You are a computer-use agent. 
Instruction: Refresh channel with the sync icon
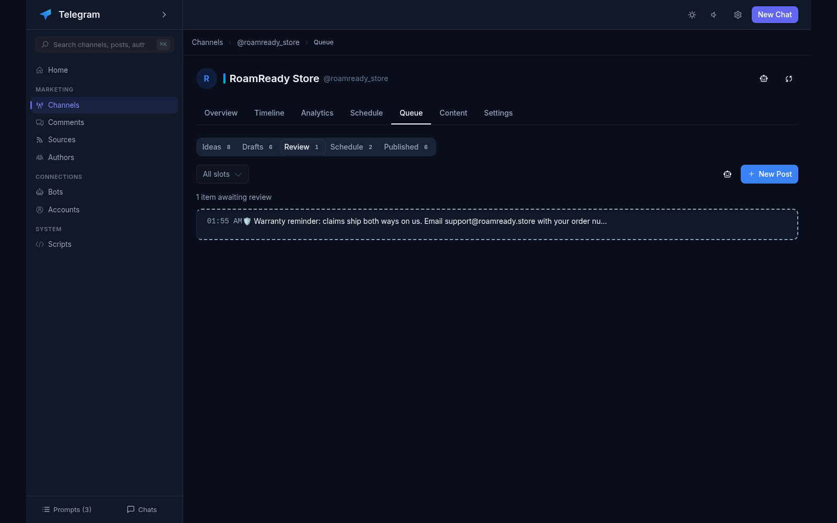(x=789, y=78)
